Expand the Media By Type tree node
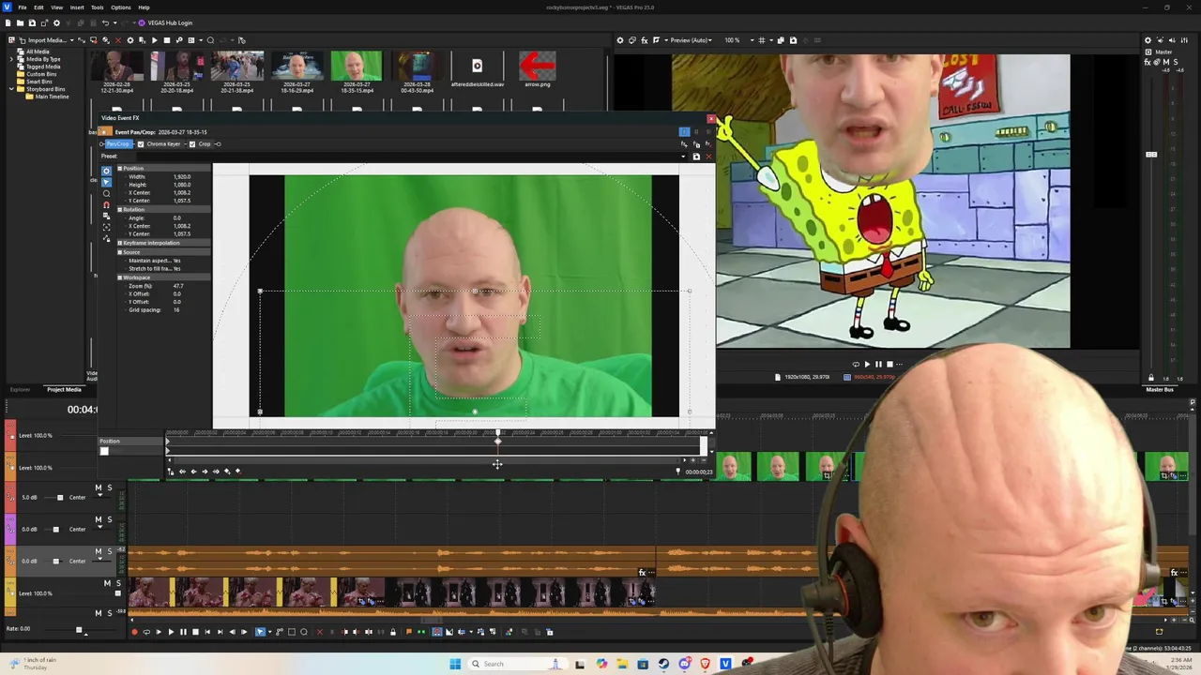The height and width of the screenshot is (675, 1201). 12,59
